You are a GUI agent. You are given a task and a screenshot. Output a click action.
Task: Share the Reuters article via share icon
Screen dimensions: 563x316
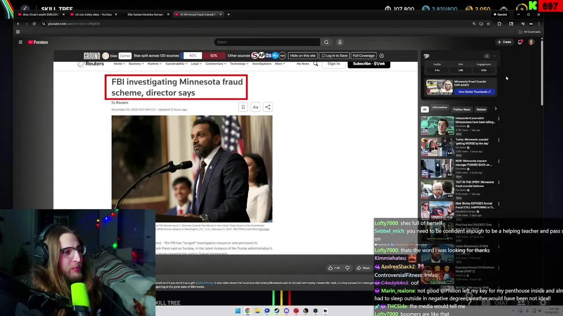click(x=267, y=107)
